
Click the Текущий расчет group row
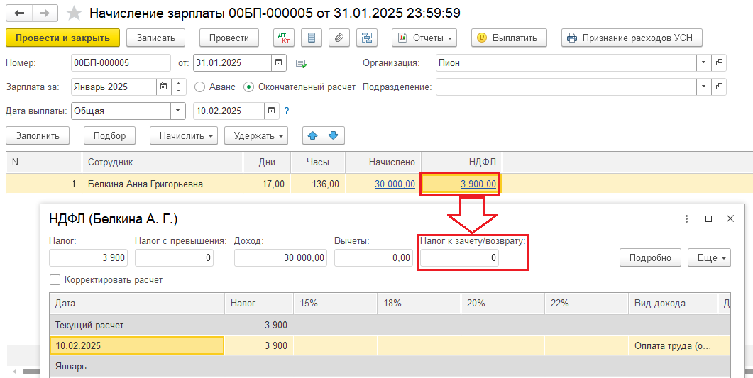[x=390, y=325]
